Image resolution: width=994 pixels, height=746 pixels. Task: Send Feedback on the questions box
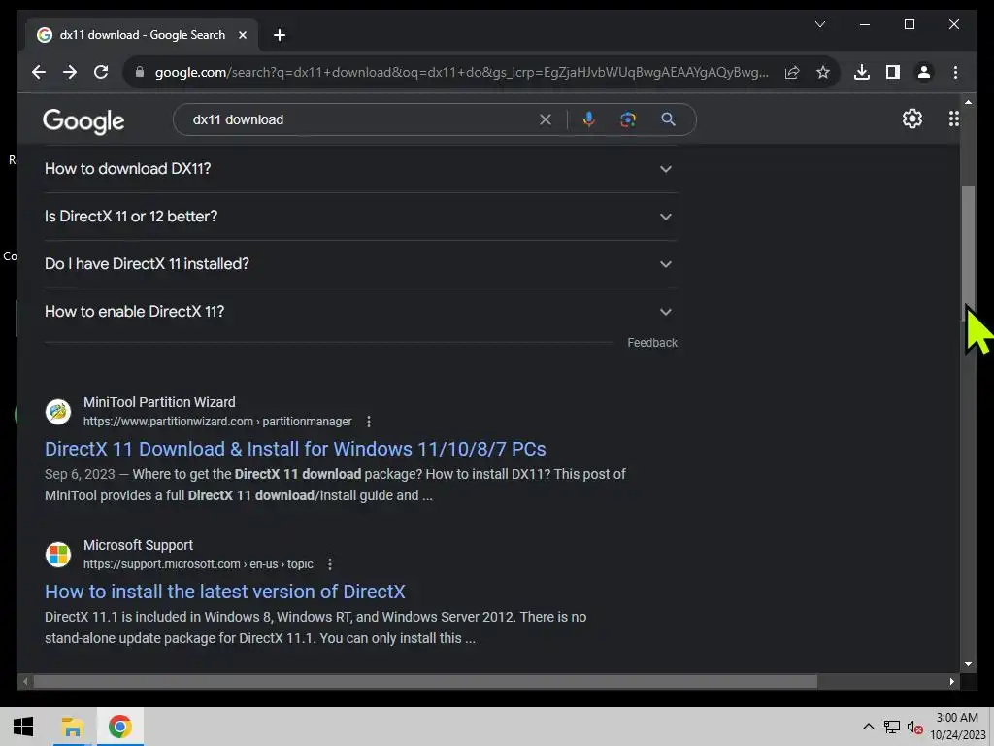click(x=652, y=343)
